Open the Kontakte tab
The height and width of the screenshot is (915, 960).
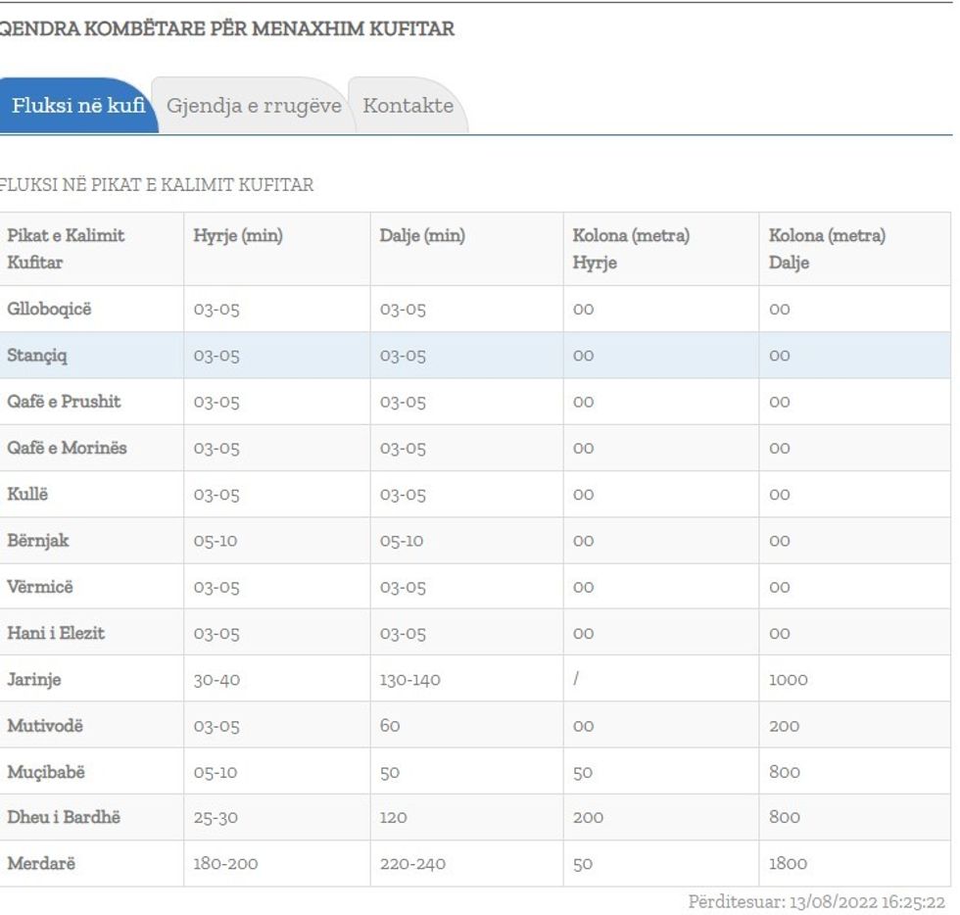(x=408, y=106)
